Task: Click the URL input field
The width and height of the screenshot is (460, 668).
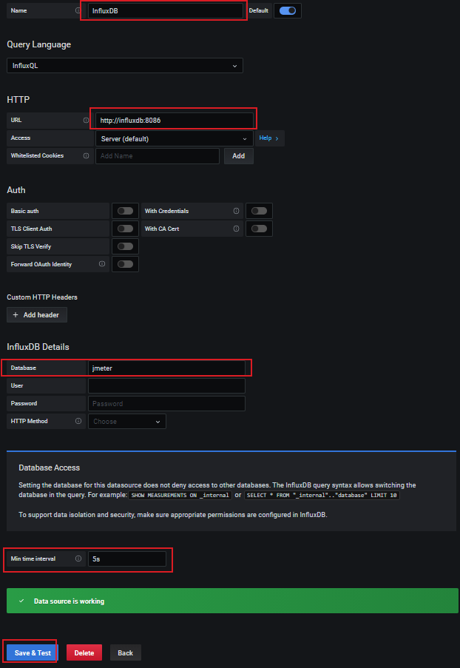Action: click(175, 121)
